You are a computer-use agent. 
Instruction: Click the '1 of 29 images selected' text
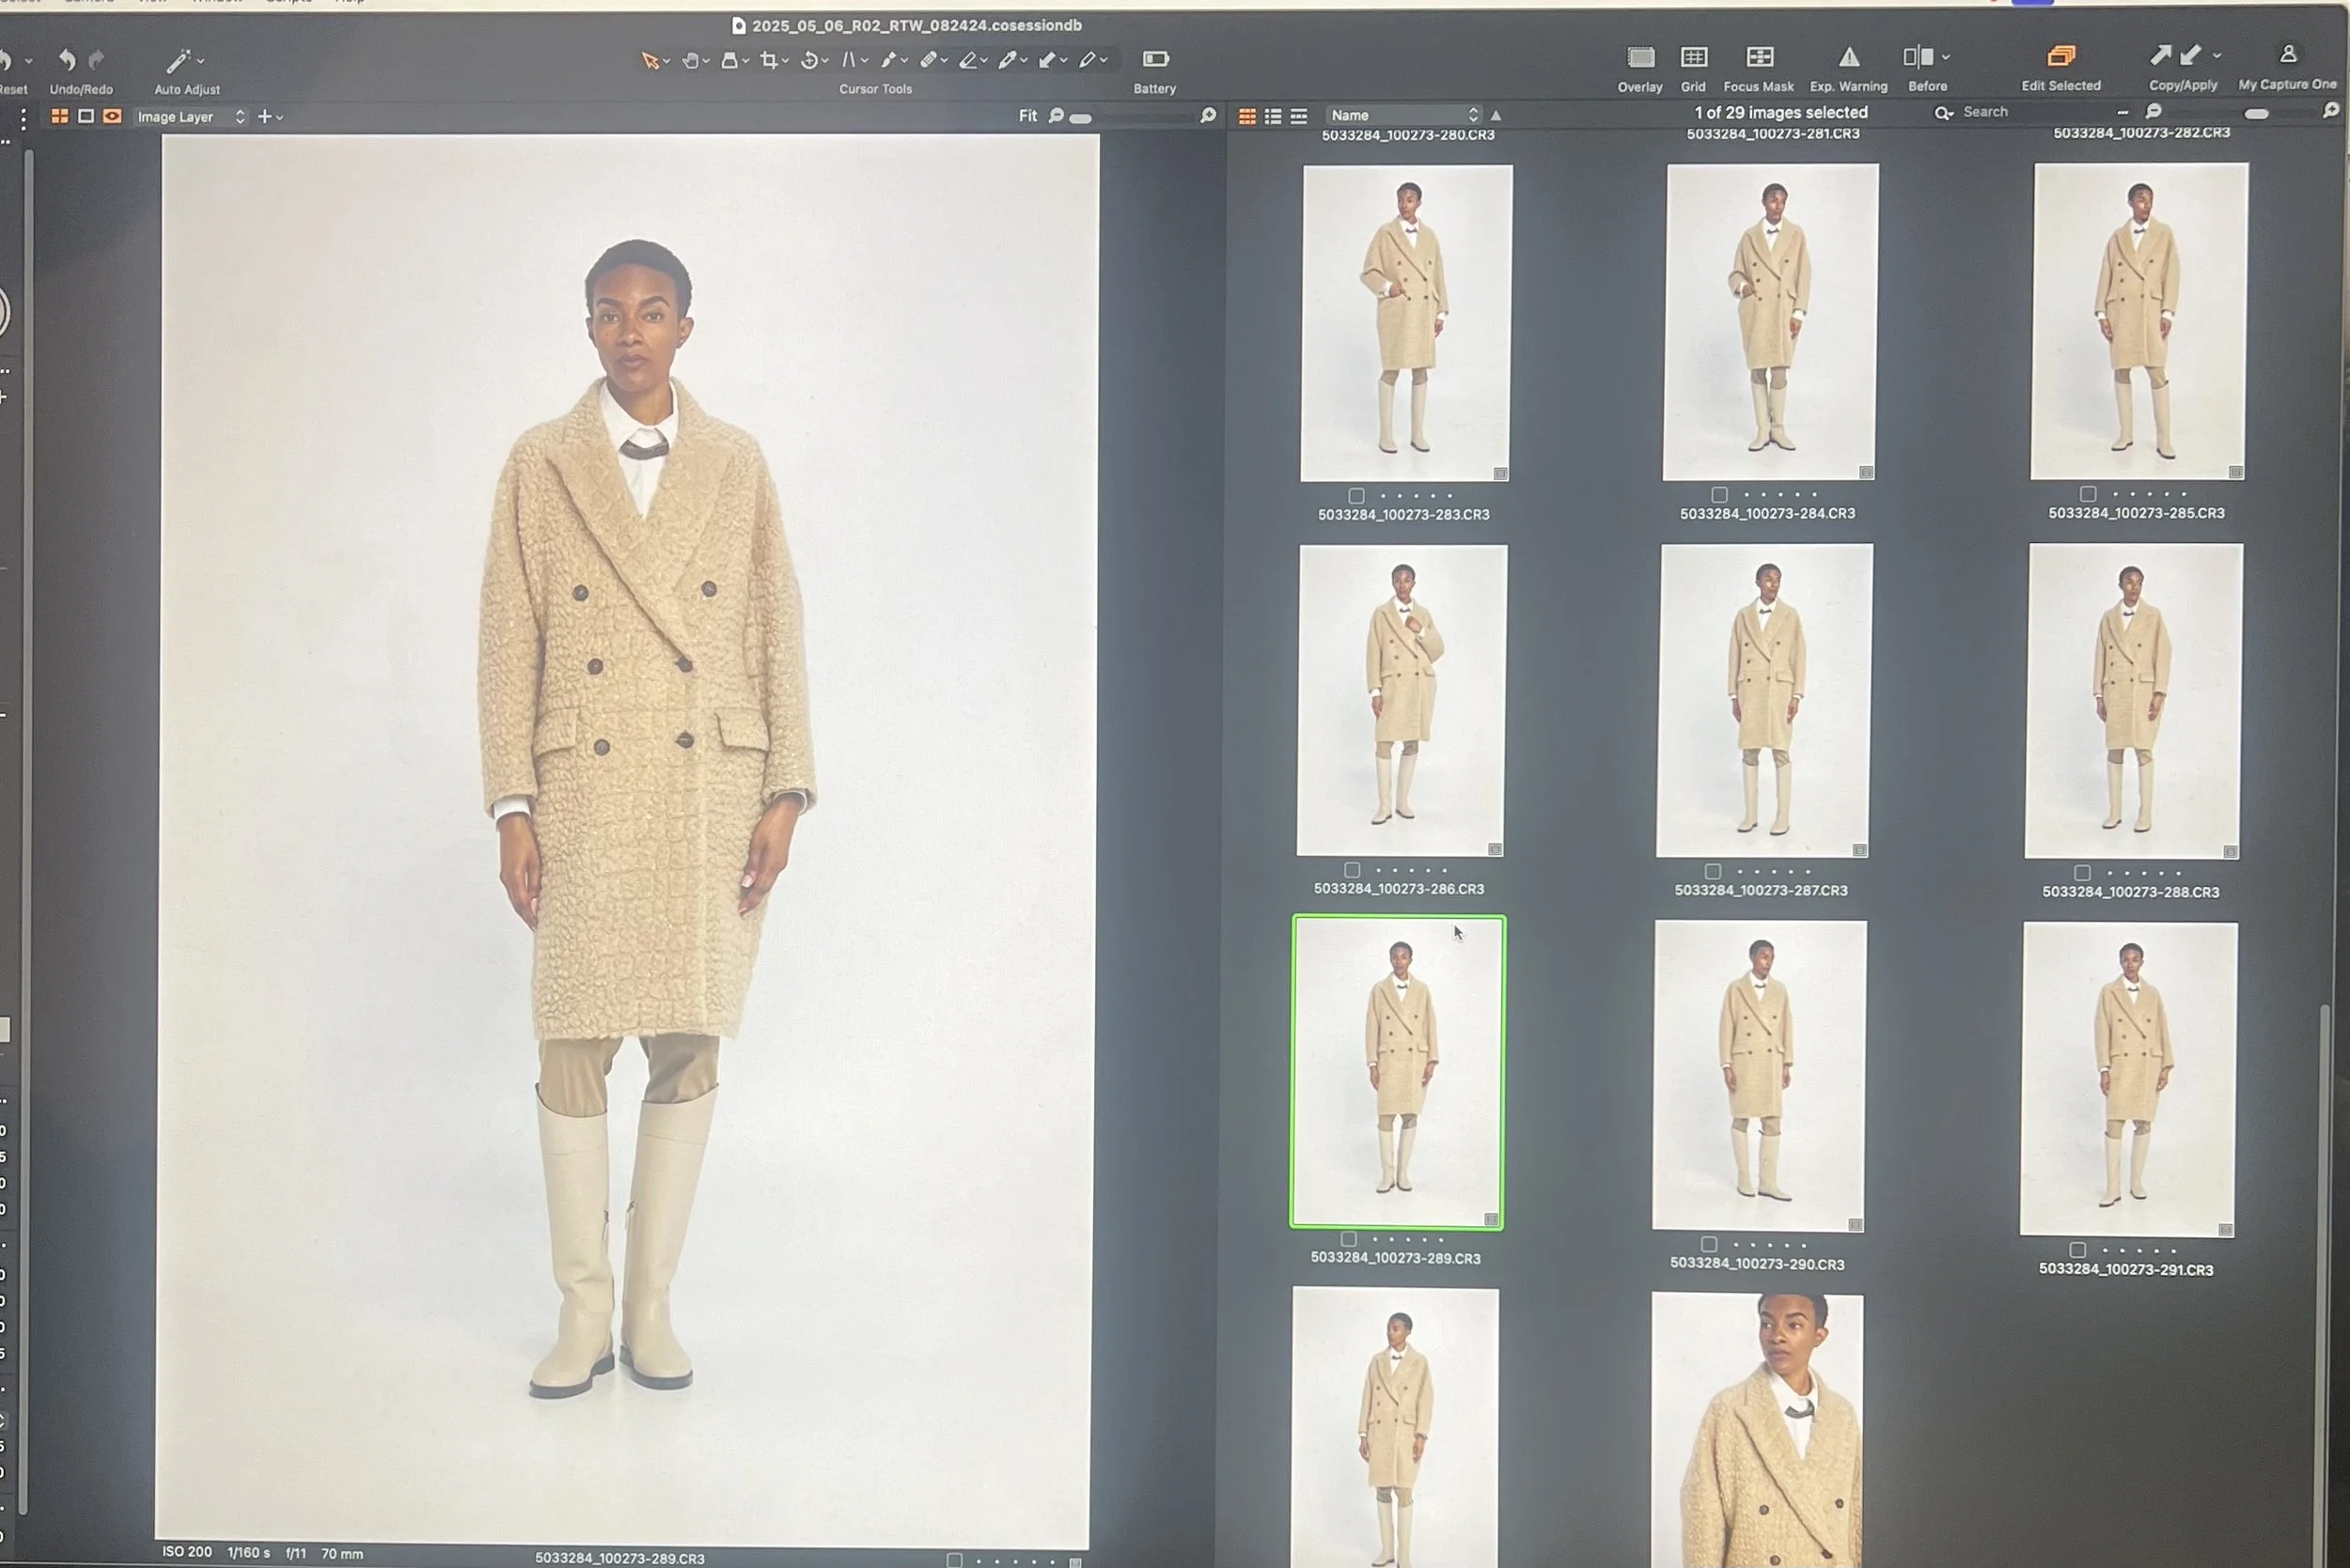click(1780, 112)
